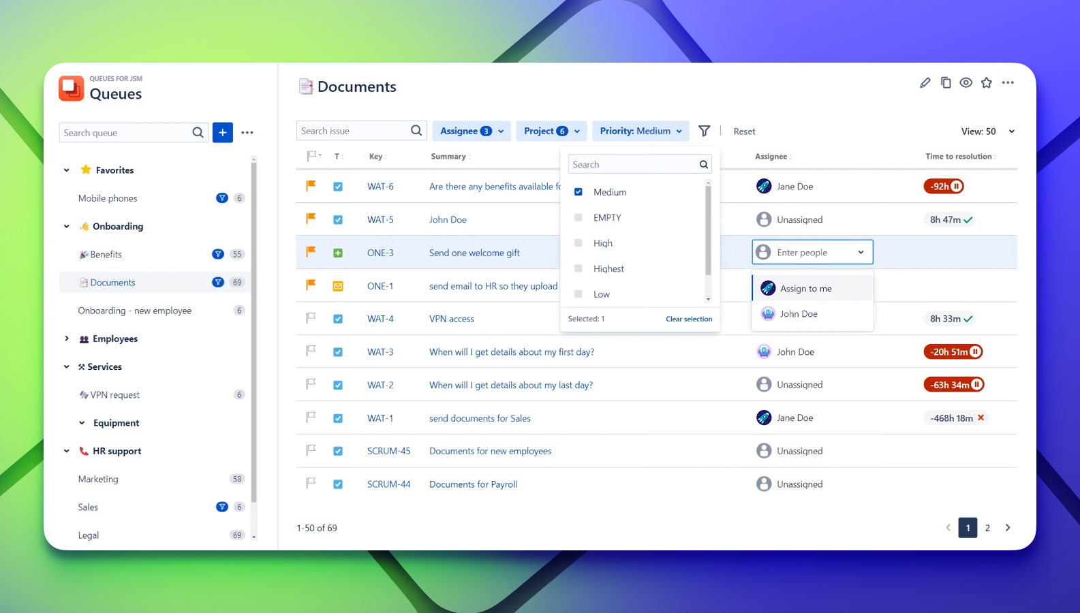Star the Documents queue as favorite
The image size is (1080, 613).
click(x=987, y=82)
